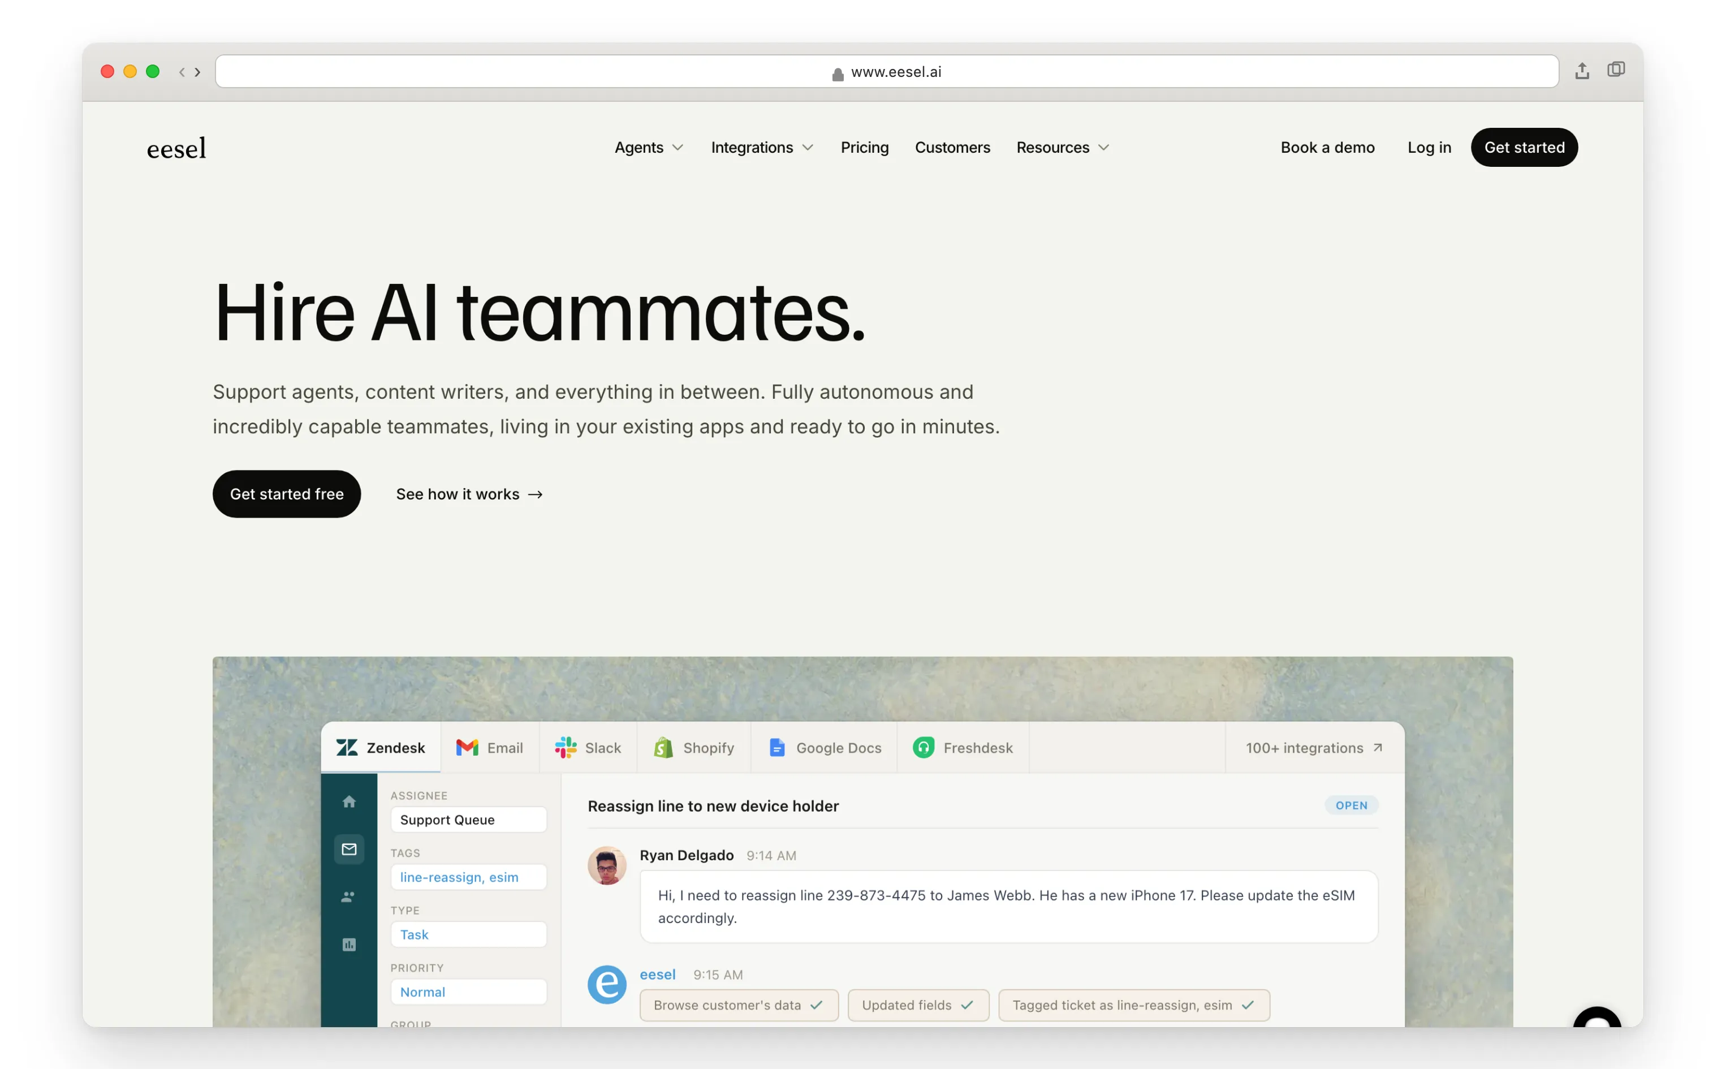Screen dimensions: 1726x1069
Task: Click the 9:14 AM timestamp
Action: click(771, 855)
